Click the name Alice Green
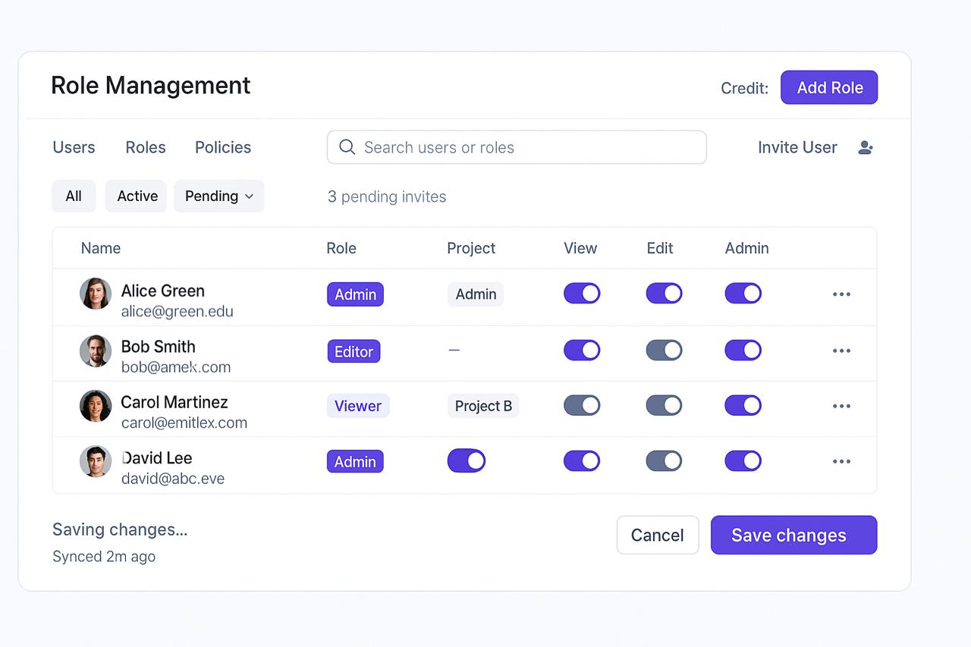The height and width of the screenshot is (647, 971). coord(163,291)
